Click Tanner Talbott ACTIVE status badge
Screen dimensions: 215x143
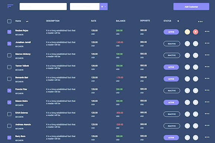pyautogui.click(x=171, y=67)
